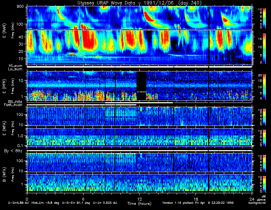The width and height of the screenshot is (271, 210).
Task: Click the "Time (hours)" axis title
Action: [x=139, y=203]
